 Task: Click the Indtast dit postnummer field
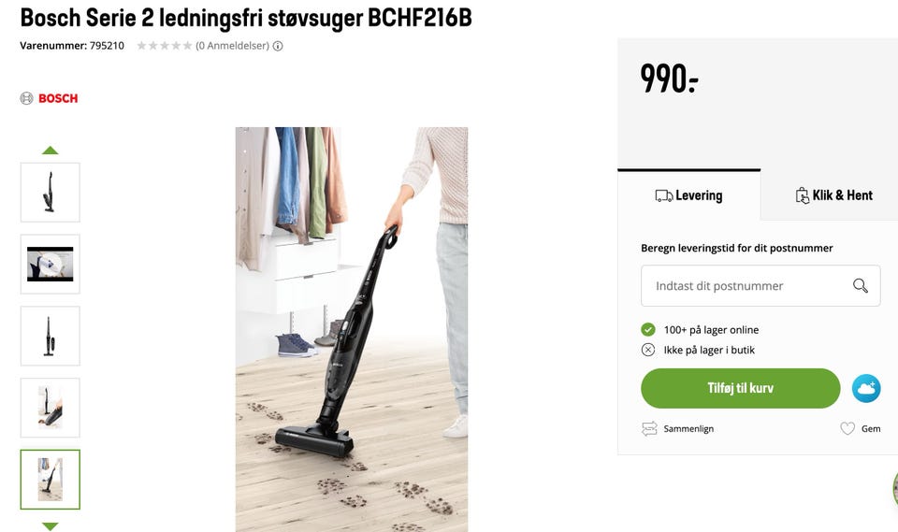pyautogui.click(x=760, y=285)
